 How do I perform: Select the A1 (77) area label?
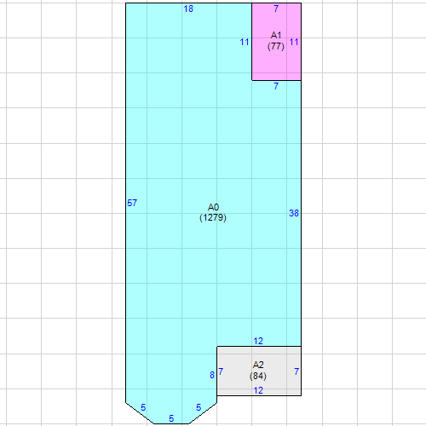[x=276, y=41]
